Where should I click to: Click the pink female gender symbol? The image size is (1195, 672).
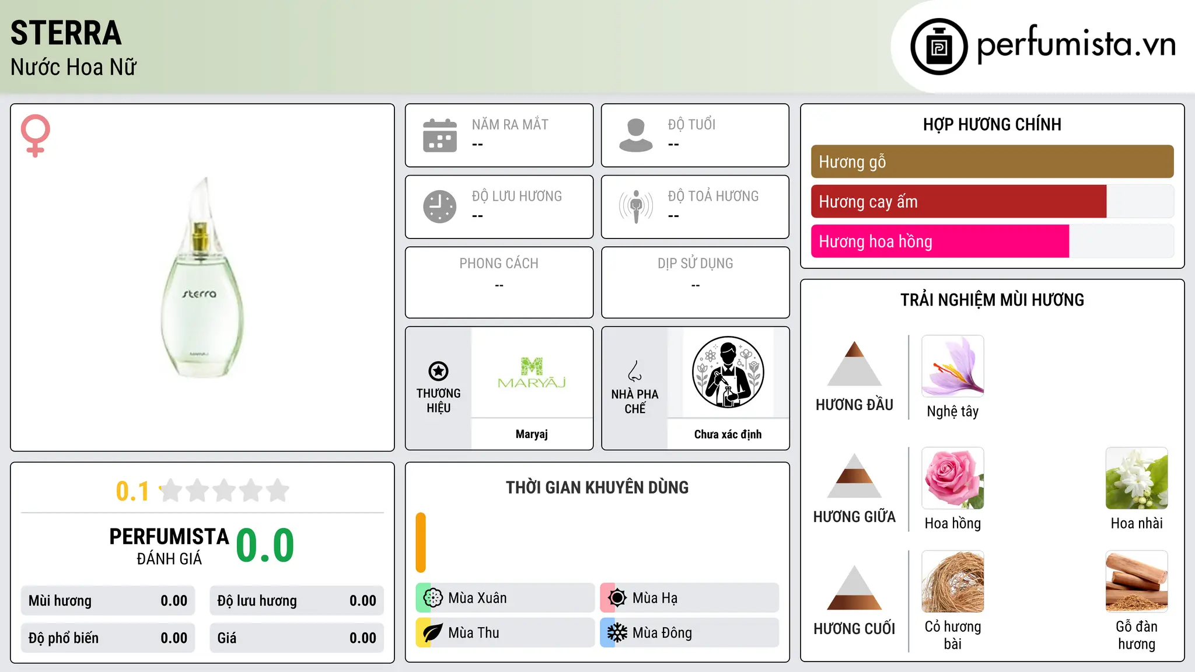pyautogui.click(x=36, y=135)
